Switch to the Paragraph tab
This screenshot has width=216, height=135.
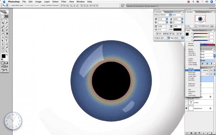[x=167, y=12]
